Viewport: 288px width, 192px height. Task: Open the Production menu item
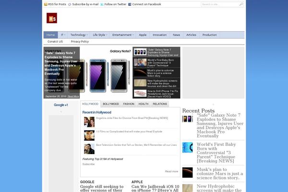point(210,35)
